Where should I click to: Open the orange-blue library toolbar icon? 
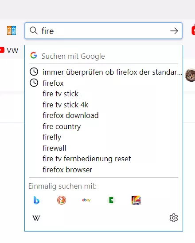click(x=12, y=30)
